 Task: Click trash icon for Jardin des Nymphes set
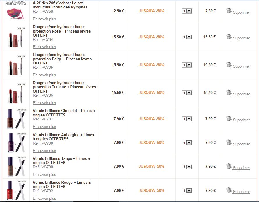(x=229, y=11)
